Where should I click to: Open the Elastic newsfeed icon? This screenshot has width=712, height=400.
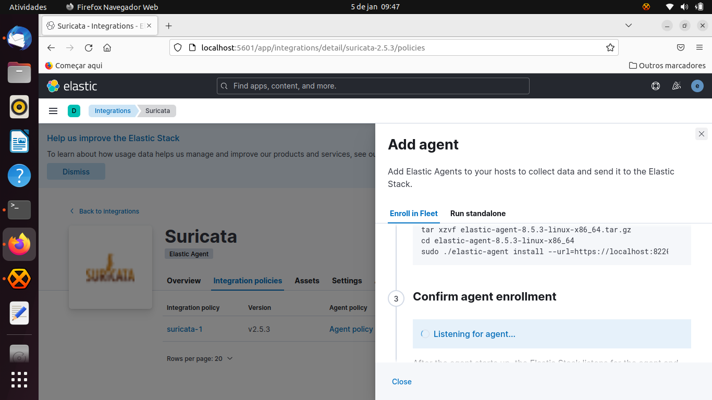click(677, 86)
